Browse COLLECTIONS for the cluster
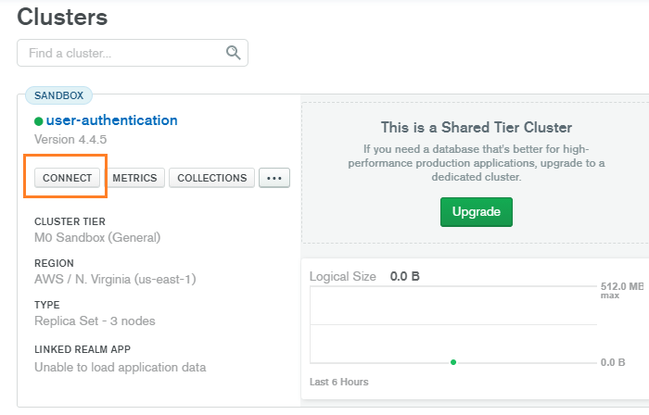This screenshot has width=649, height=415. click(211, 178)
